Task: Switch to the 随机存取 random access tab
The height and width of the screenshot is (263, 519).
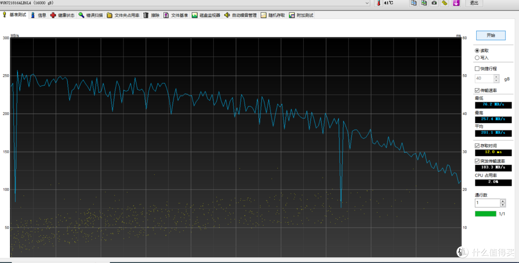Action: click(273, 15)
